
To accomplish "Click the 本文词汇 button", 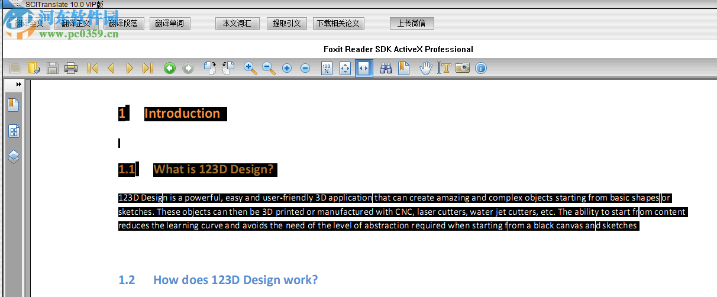I will [237, 24].
